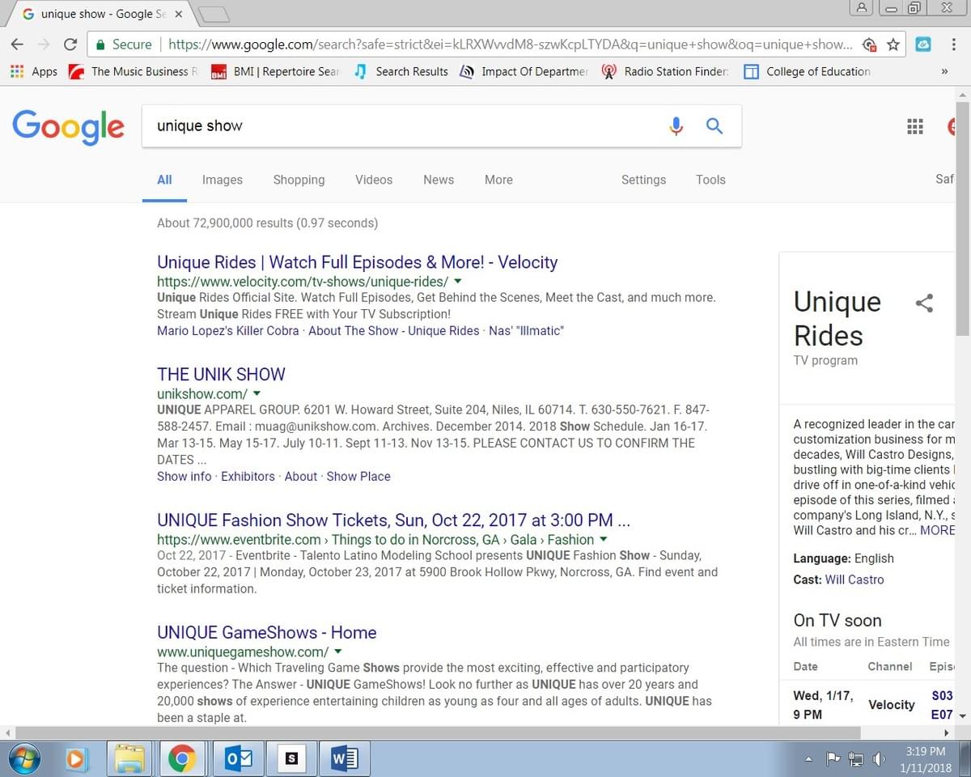
Task: Click the taskbar clock showing 3:19 PM
Action: click(926, 759)
